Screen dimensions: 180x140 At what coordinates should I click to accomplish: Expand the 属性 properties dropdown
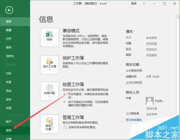coord(130,32)
